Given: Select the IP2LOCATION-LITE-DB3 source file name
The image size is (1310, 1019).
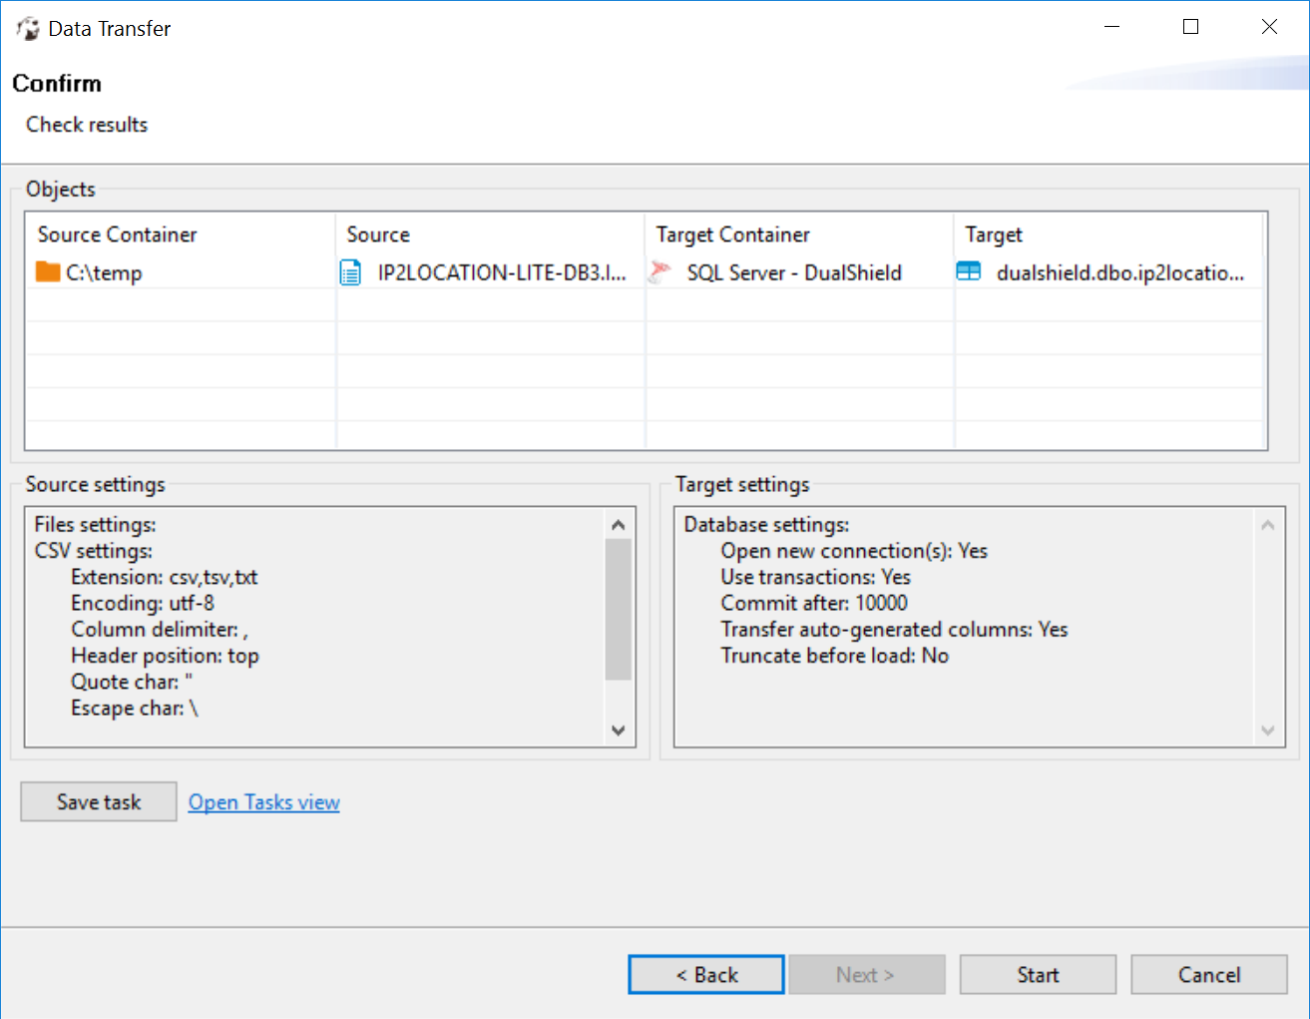Looking at the screenshot, I should pyautogui.click(x=501, y=273).
